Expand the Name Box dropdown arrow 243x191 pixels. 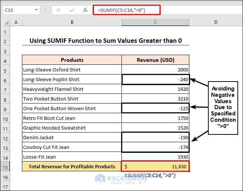pos(36,10)
